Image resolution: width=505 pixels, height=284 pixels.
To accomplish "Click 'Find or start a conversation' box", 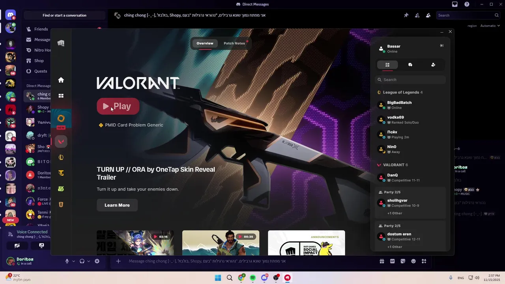I will point(64,15).
